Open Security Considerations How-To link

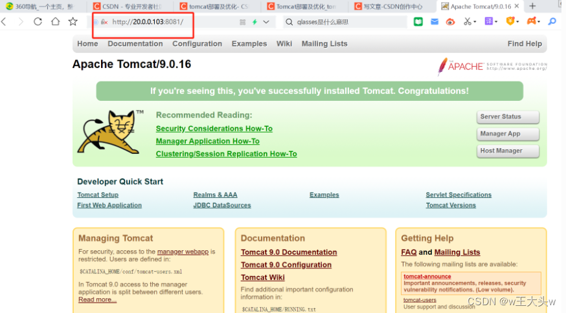click(214, 129)
